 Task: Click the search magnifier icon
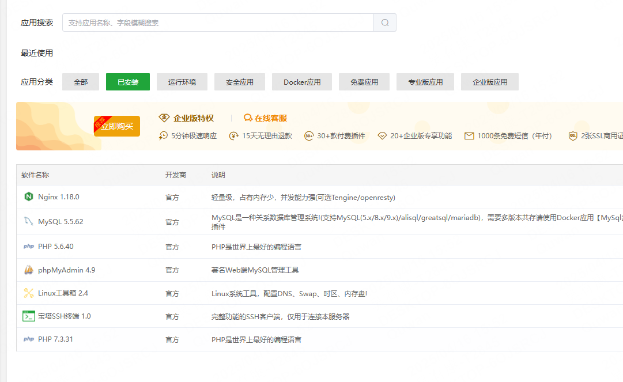(384, 22)
